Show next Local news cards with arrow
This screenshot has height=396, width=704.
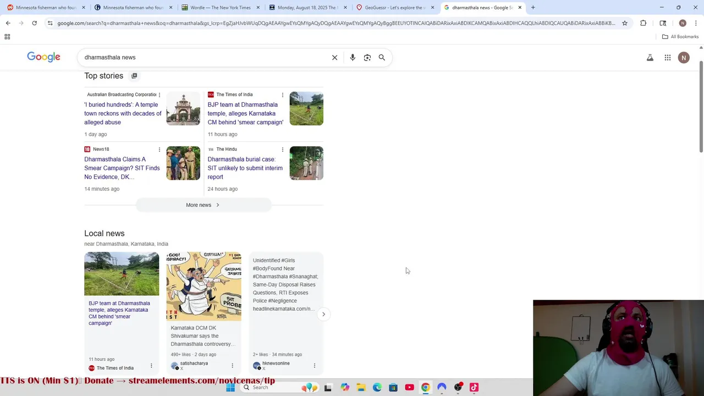point(323,314)
